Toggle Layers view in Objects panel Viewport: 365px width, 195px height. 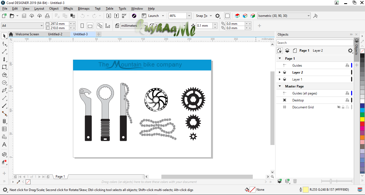pos(287,51)
